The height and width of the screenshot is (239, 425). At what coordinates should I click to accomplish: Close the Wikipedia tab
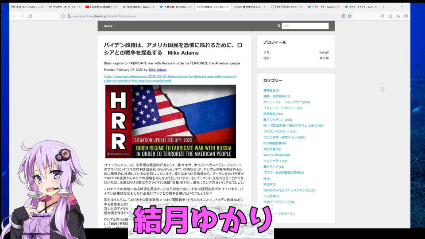154,7
